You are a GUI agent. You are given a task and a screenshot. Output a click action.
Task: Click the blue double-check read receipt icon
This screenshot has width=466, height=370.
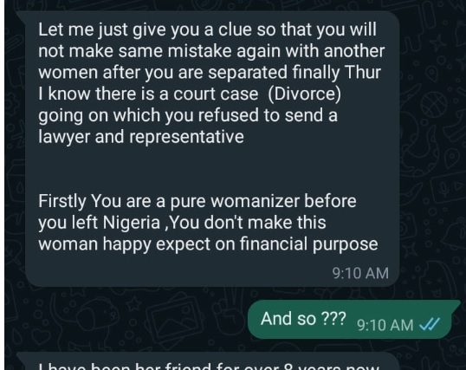point(429,324)
